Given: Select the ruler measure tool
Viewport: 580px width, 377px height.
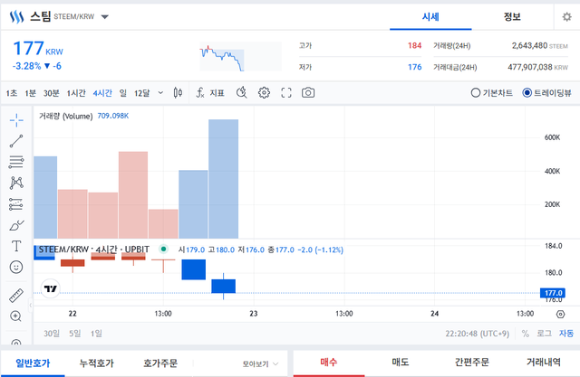Looking at the screenshot, I should (x=16, y=296).
